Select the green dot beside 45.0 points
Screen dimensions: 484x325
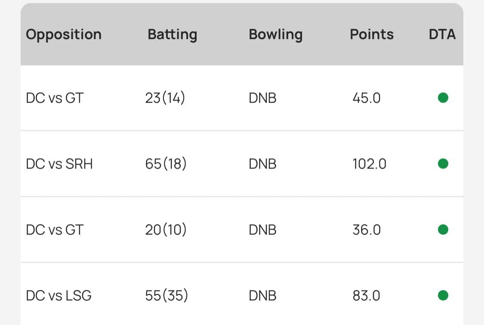[x=443, y=98]
